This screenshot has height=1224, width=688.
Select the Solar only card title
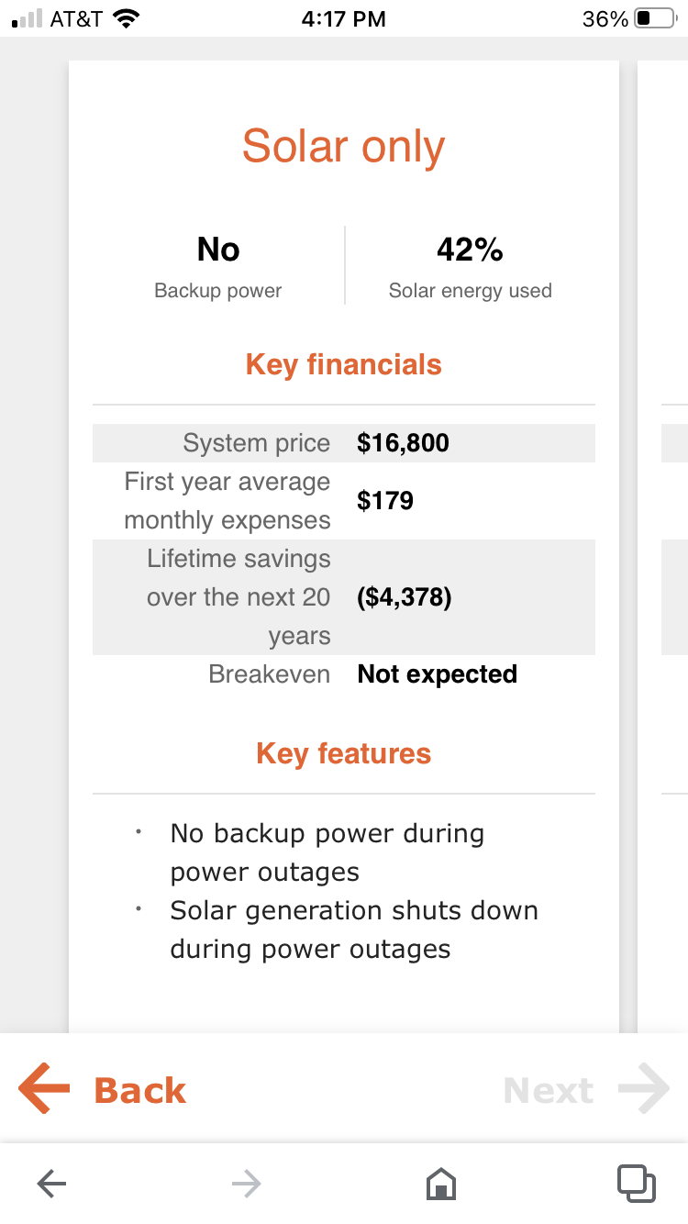click(x=344, y=147)
